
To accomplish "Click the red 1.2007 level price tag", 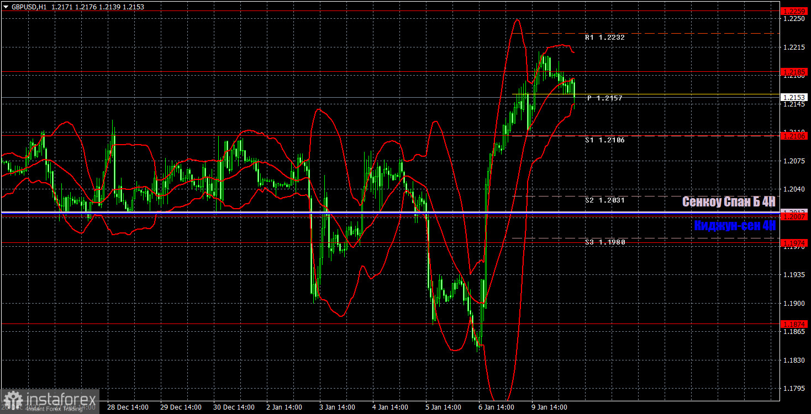I will pos(794,217).
